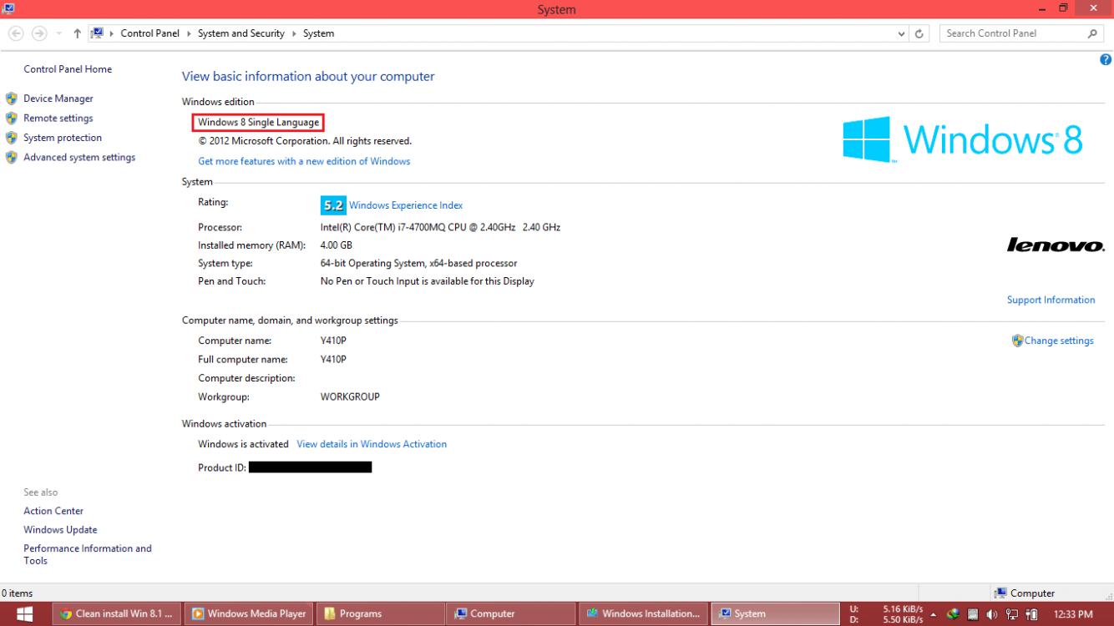Click battery power tray icon
This screenshot has width=1114, height=626.
click(x=1032, y=614)
